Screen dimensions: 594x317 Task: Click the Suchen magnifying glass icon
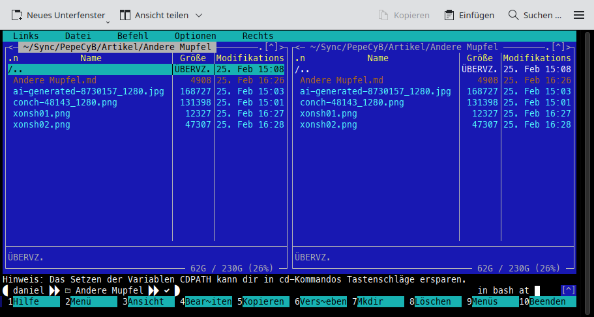click(x=514, y=15)
